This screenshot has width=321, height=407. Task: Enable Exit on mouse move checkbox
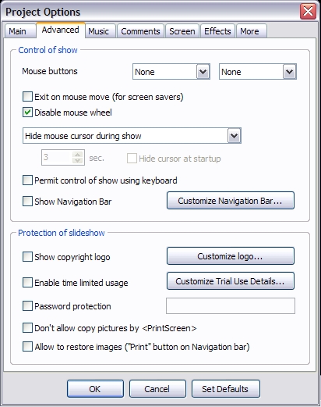27,97
